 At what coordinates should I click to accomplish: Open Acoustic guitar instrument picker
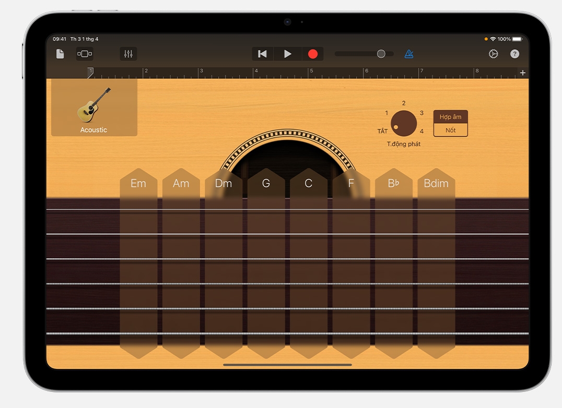click(94, 108)
